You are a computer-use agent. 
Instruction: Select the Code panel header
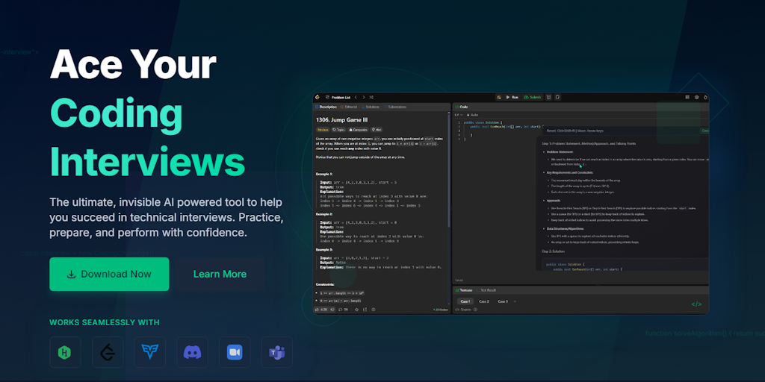[461, 107]
